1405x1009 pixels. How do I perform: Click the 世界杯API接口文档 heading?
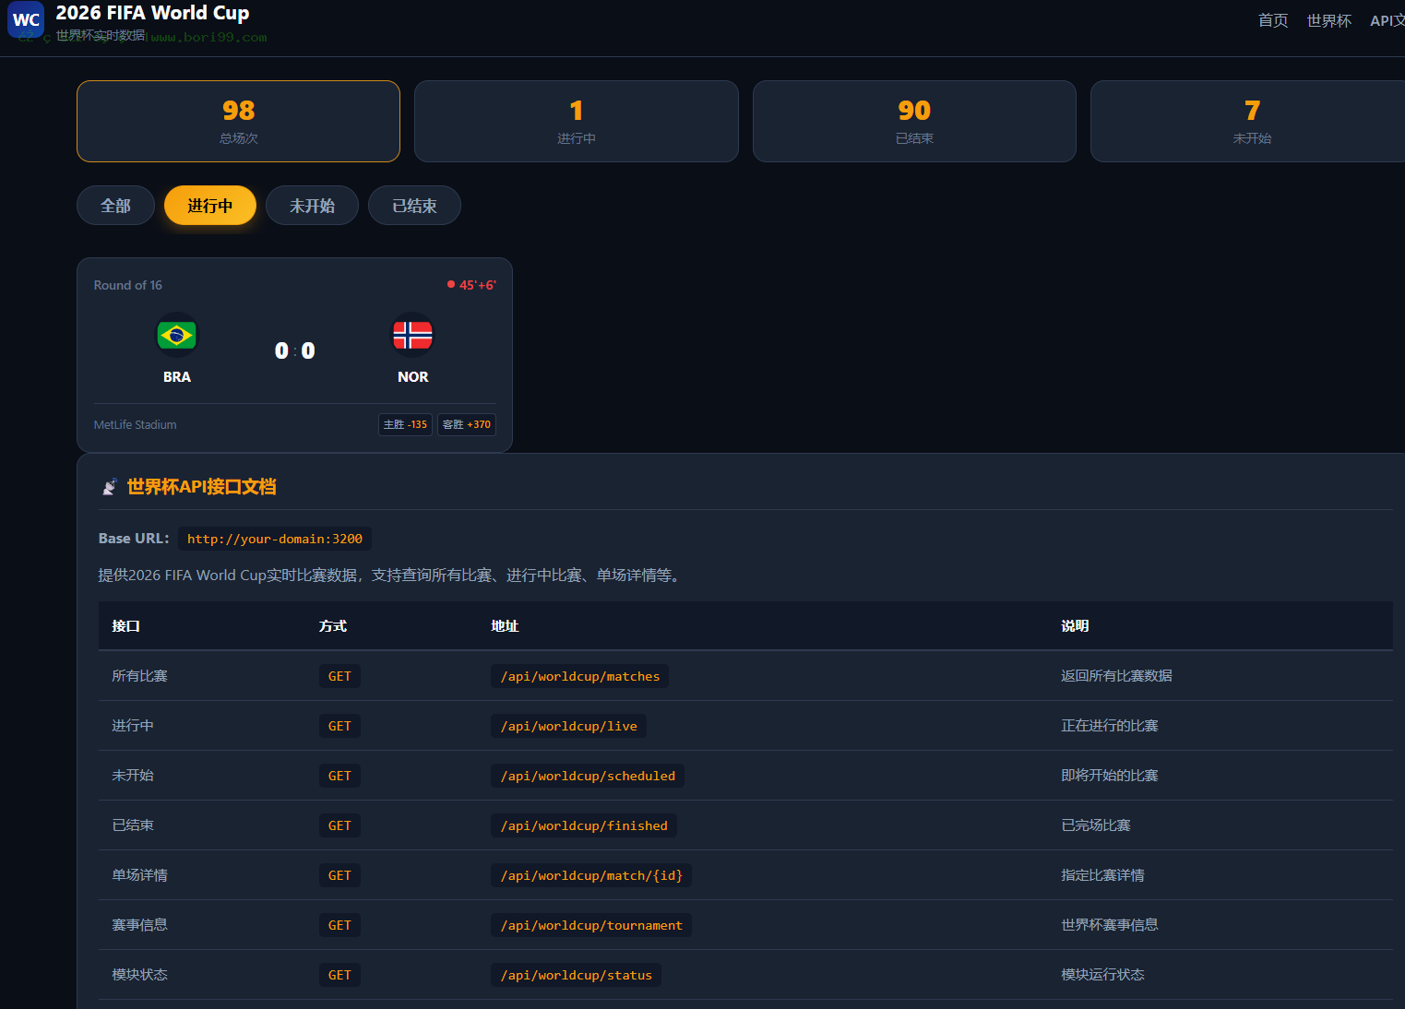(x=201, y=487)
